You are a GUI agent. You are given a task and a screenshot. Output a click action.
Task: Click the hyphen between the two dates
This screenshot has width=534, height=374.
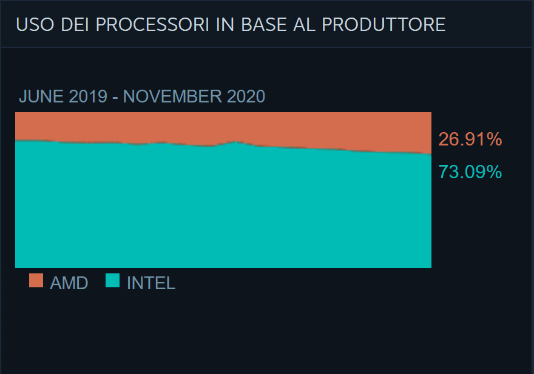[x=115, y=96]
